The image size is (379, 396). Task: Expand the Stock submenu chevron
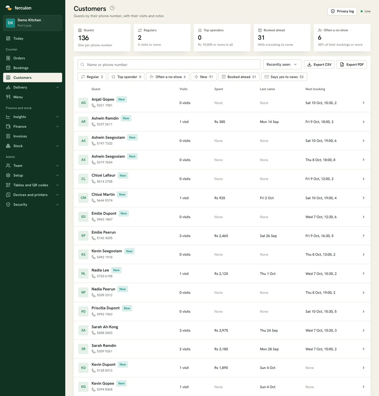pyautogui.click(x=57, y=146)
